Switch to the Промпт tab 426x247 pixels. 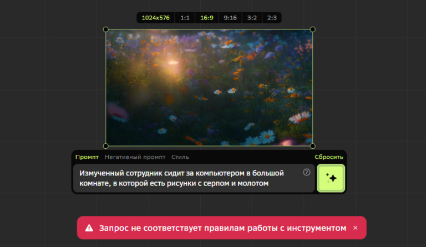87,157
